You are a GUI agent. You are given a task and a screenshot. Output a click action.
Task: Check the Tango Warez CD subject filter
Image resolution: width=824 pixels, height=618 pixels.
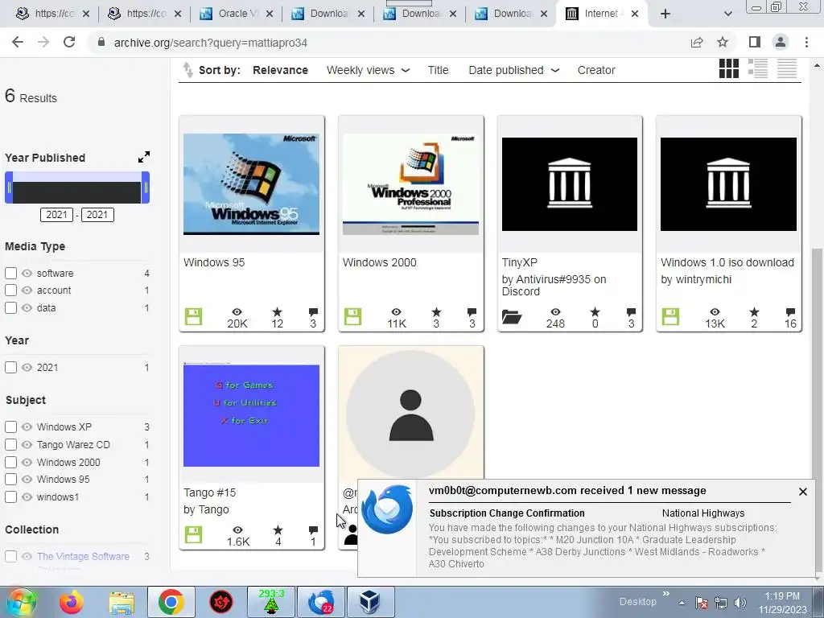[10, 444]
